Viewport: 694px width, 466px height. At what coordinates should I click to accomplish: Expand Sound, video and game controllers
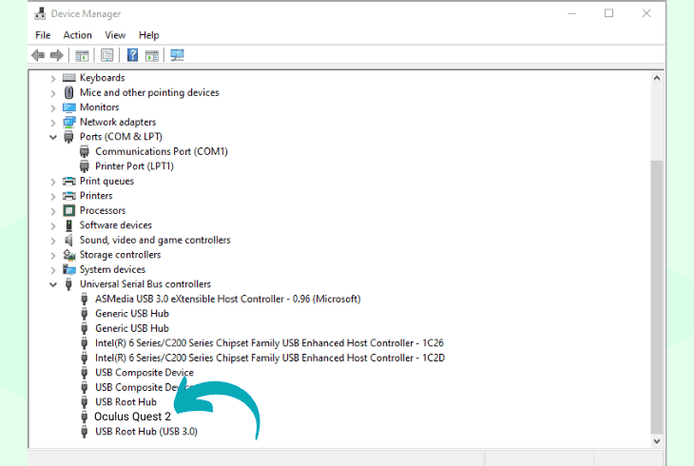(x=53, y=241)
